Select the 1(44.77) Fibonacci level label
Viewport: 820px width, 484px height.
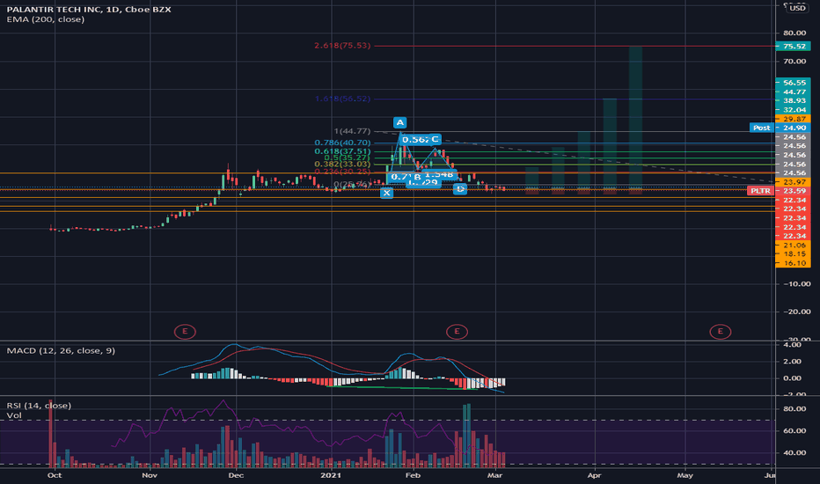pyautogui.click(x=353, y=131)
